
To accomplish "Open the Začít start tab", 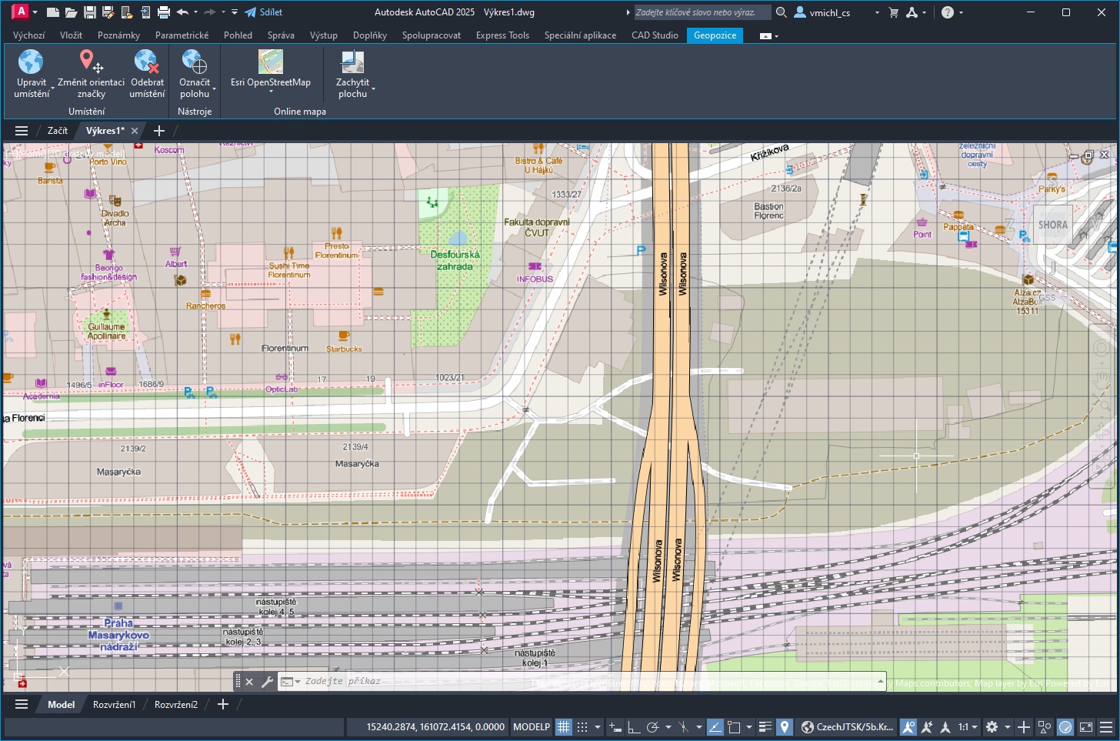I will coord(58,131).
